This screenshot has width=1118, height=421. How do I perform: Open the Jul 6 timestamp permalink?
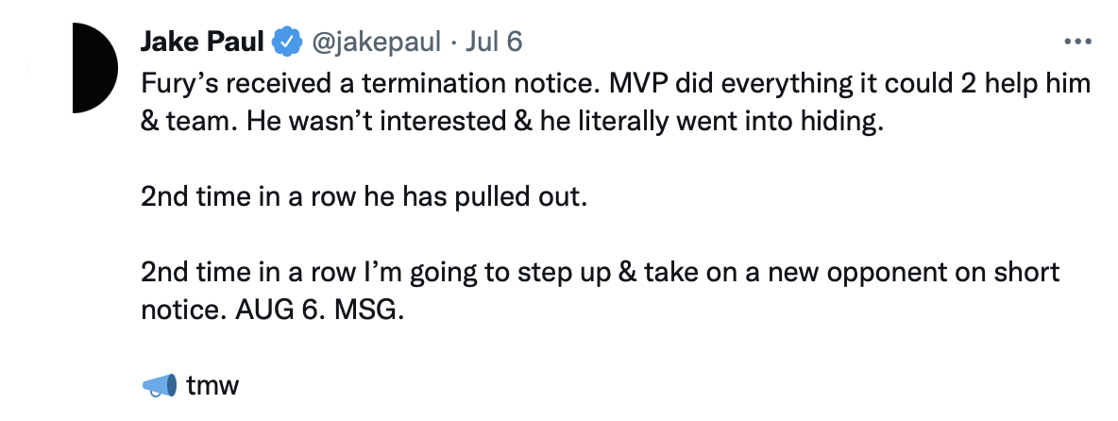(x=494, y=42)
